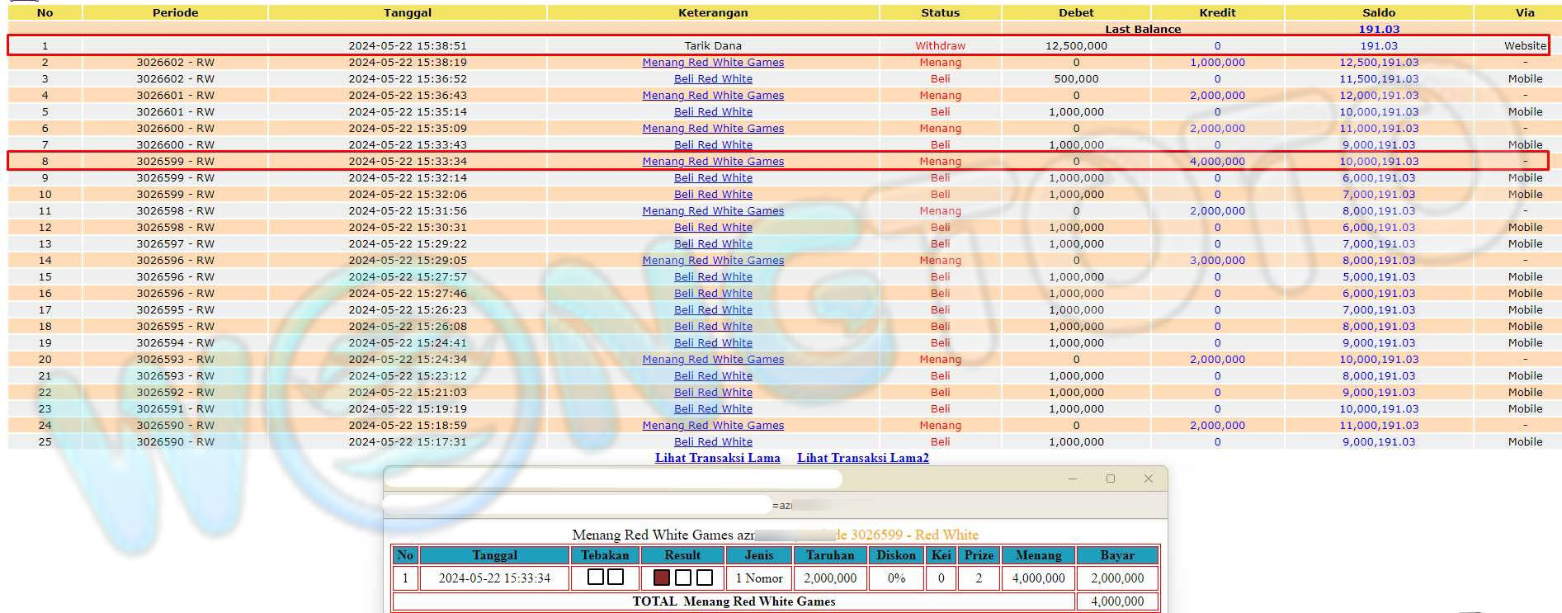Click the red square in Result column

coord(661,578)
